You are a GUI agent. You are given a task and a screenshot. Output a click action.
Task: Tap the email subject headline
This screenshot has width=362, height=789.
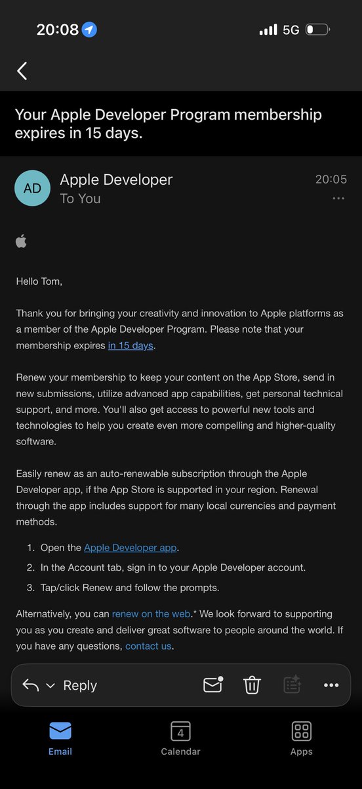click(x=169, y=124)
